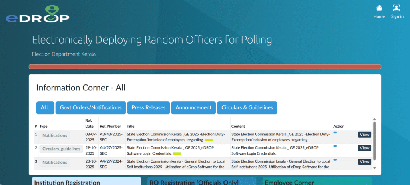Show ALL information items
The width and height of the screenshot is (410, 185).
[x=45, y=107]
